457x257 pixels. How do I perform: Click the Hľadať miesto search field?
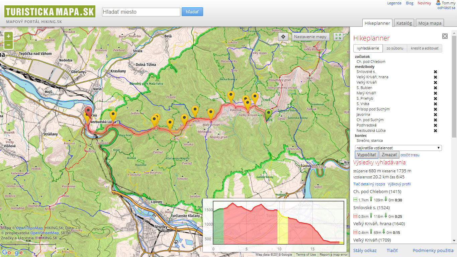click(x=141, y=12)
